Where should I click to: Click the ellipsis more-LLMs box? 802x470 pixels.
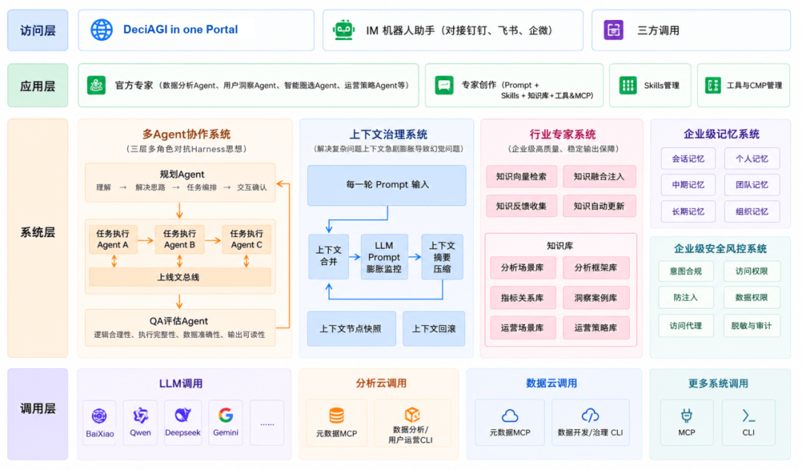tap(267, 422)
